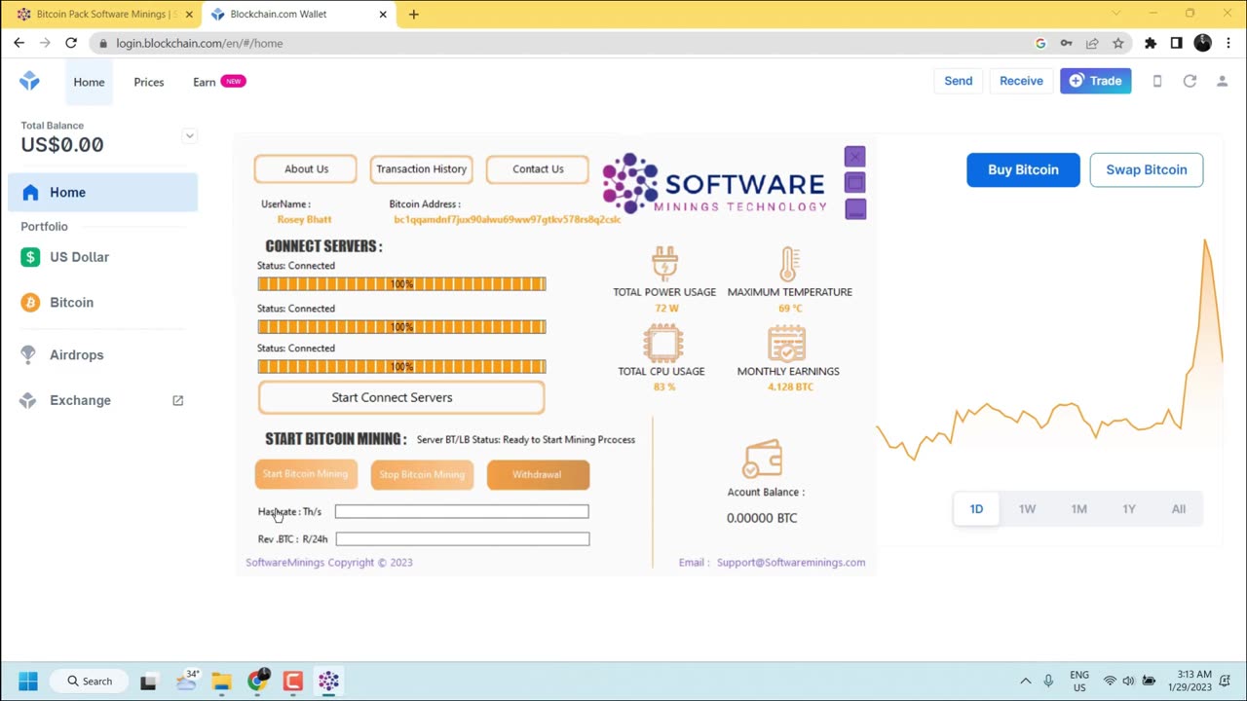Screen dimensions: 1247x701
Task: Select the All chart range
Action: [1179, 509]
